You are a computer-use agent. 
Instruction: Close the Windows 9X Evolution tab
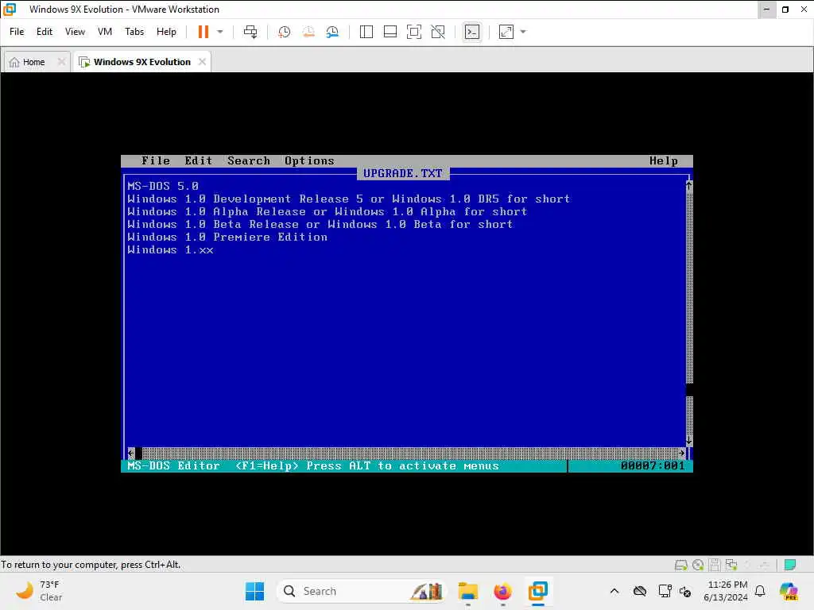[202, 62]
